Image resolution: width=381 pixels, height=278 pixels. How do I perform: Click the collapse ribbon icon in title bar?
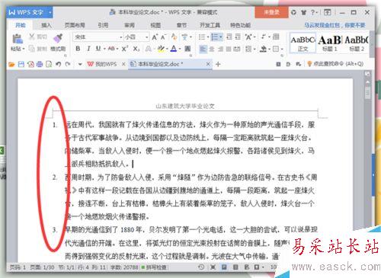[x=328, y=12]
